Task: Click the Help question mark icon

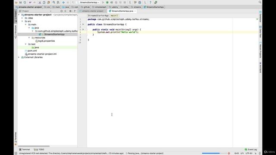Action: pos(151,3)
